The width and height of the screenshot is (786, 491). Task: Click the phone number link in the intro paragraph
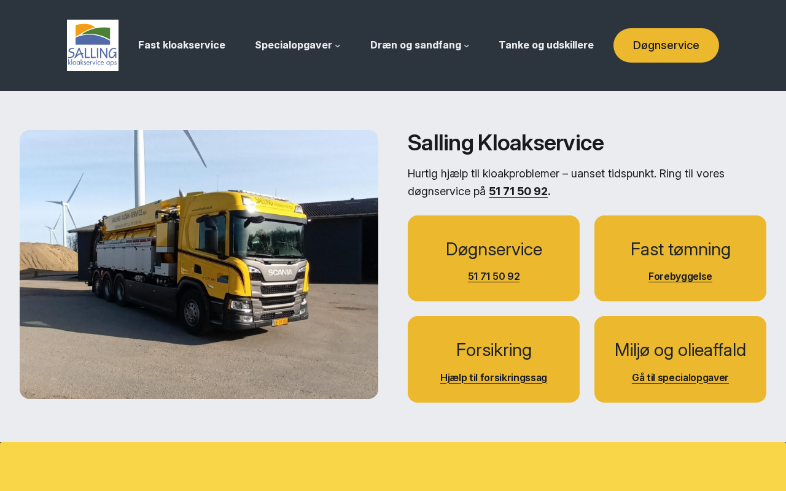point(518,191)
